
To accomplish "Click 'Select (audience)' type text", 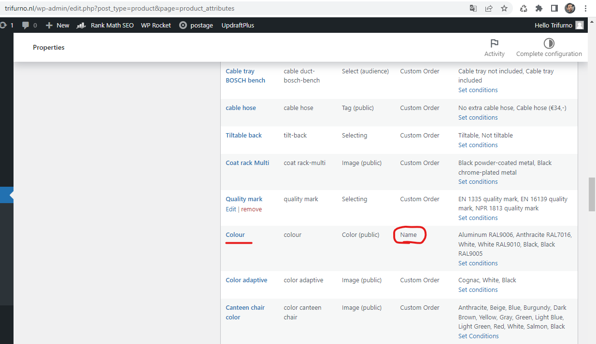I will pos(365,71).
